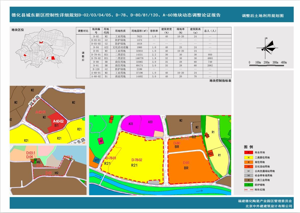
Task: Click the D-05 label in bottom-left map
Action: pos(48,173)
